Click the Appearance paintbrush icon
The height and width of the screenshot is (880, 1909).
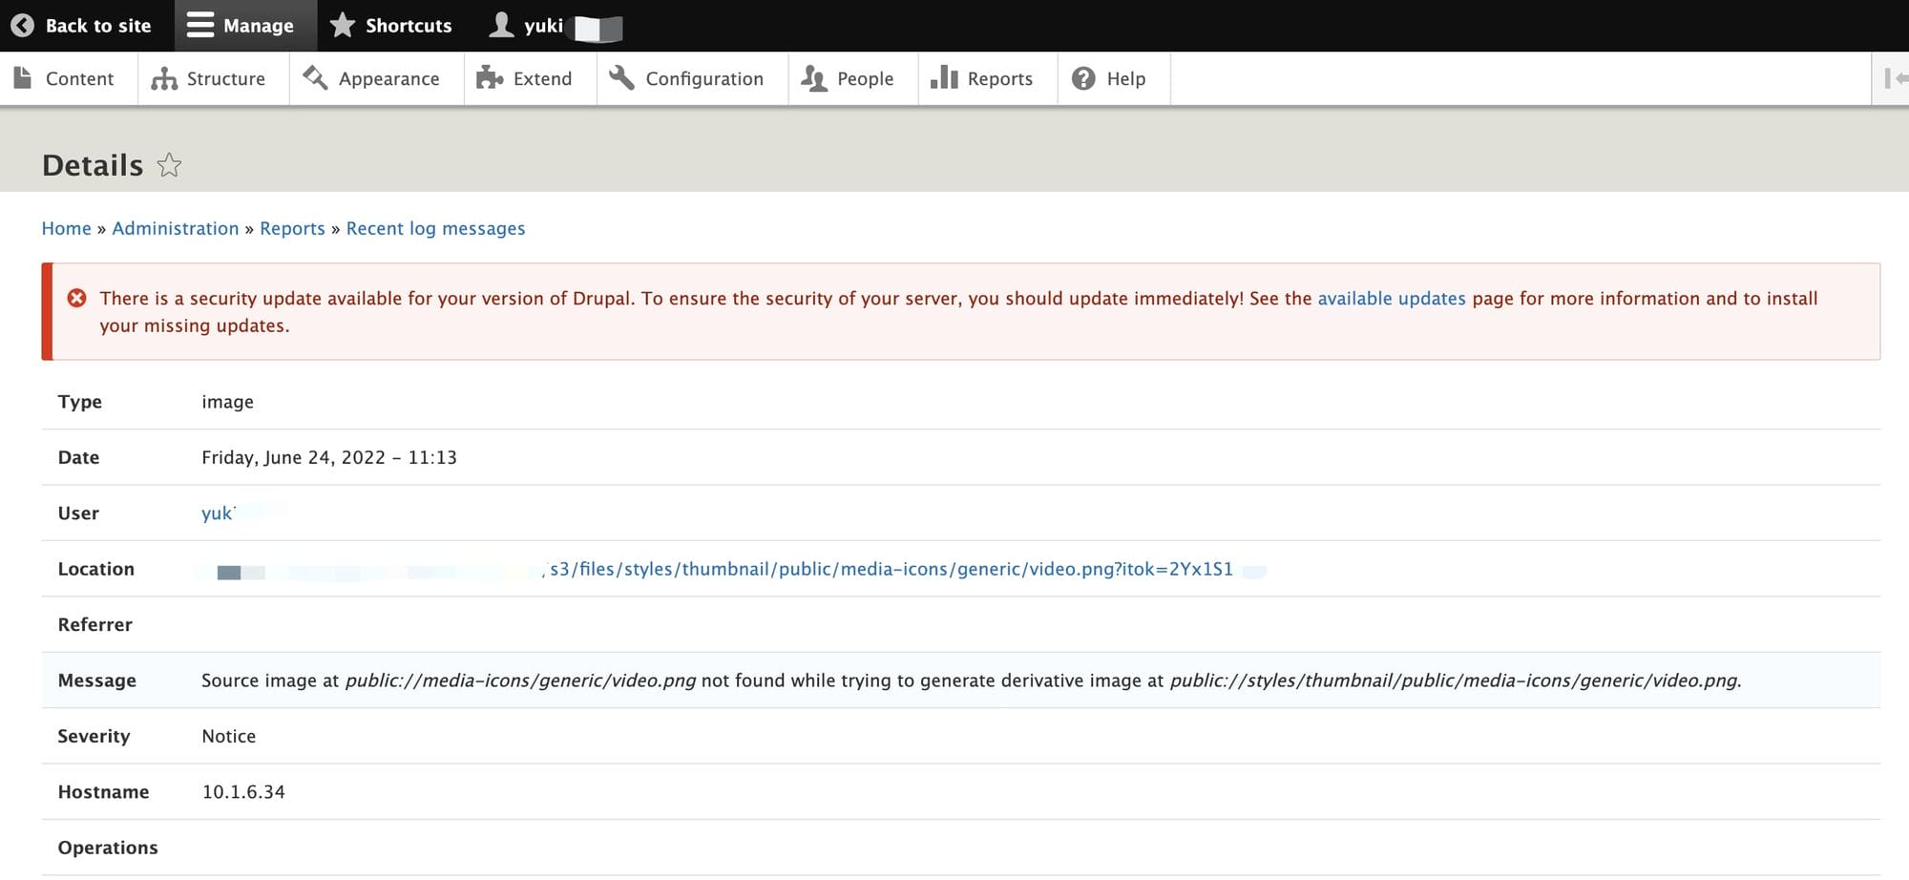point(315,78)
